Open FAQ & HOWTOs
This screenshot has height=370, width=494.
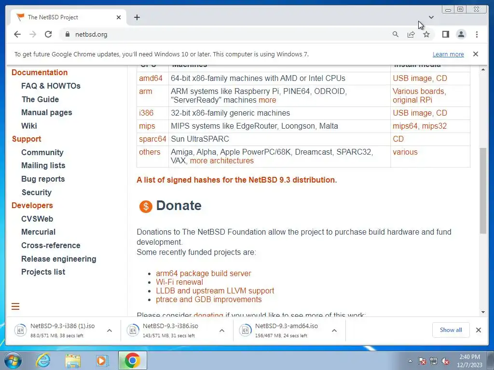click(x=51, y=86)
